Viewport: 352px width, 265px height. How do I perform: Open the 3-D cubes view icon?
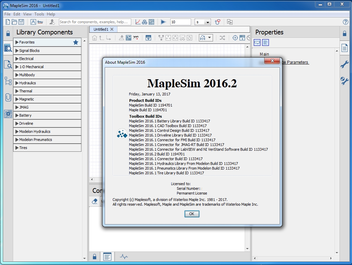click(145, 22)
